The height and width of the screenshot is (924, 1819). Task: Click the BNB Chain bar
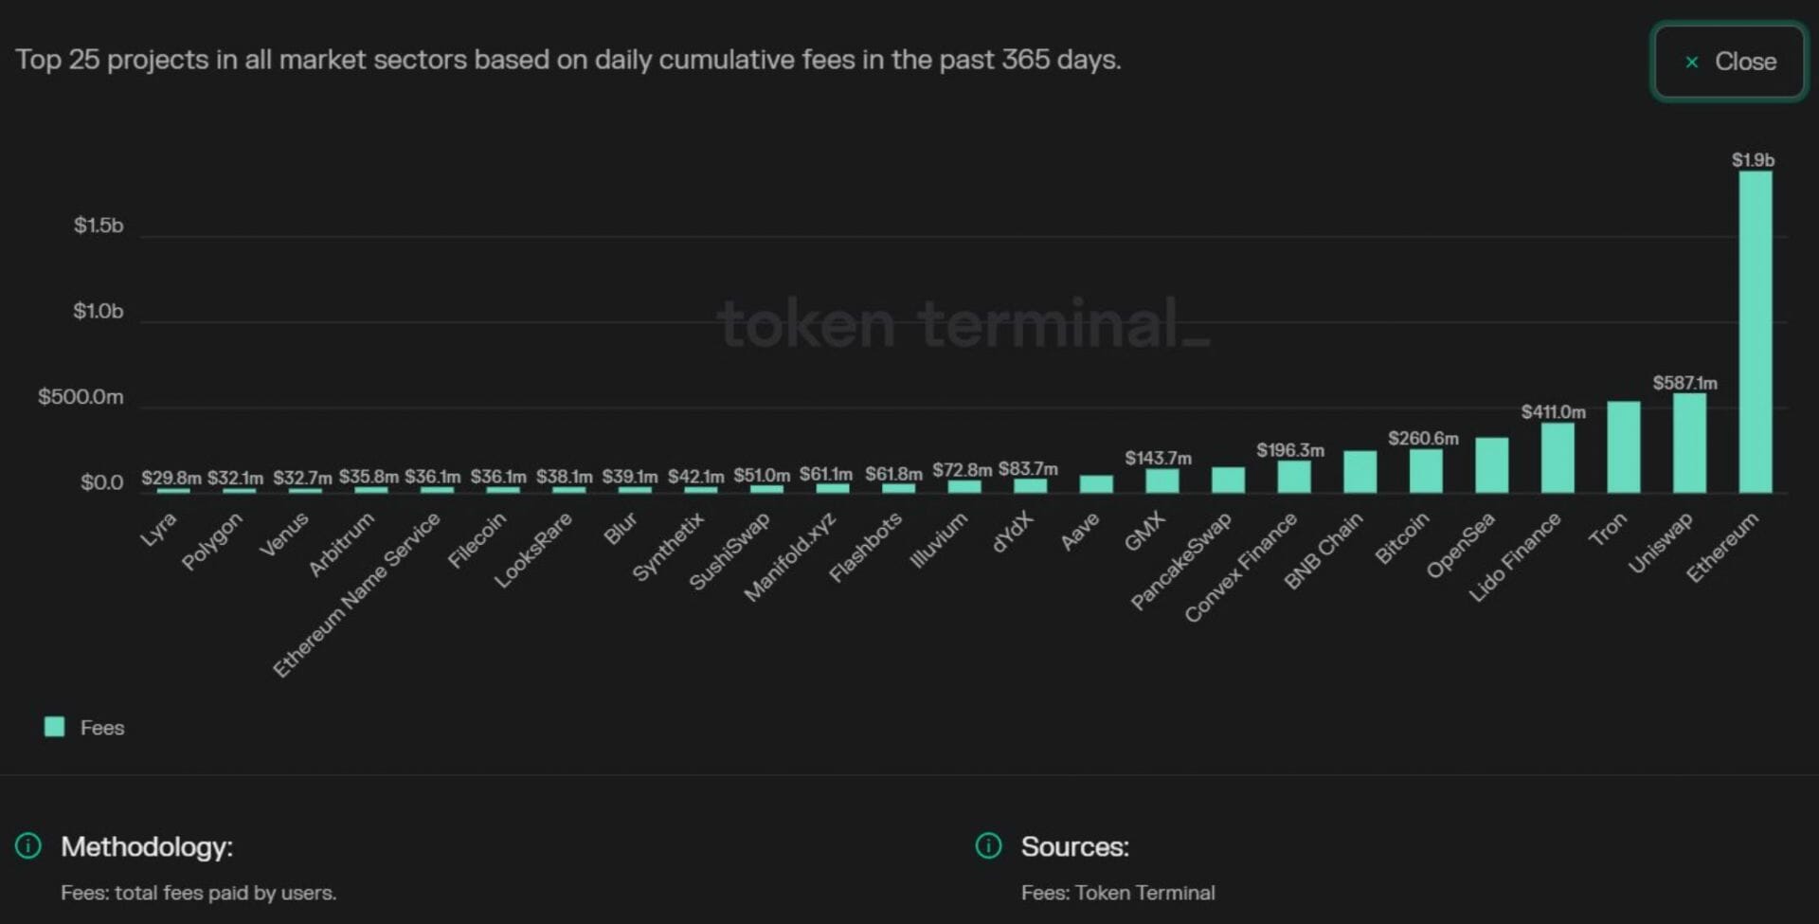(x=1360, y=472)
